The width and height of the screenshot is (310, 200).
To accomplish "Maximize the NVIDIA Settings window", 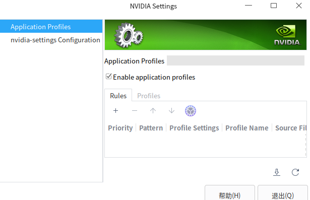I will point(274,6).
